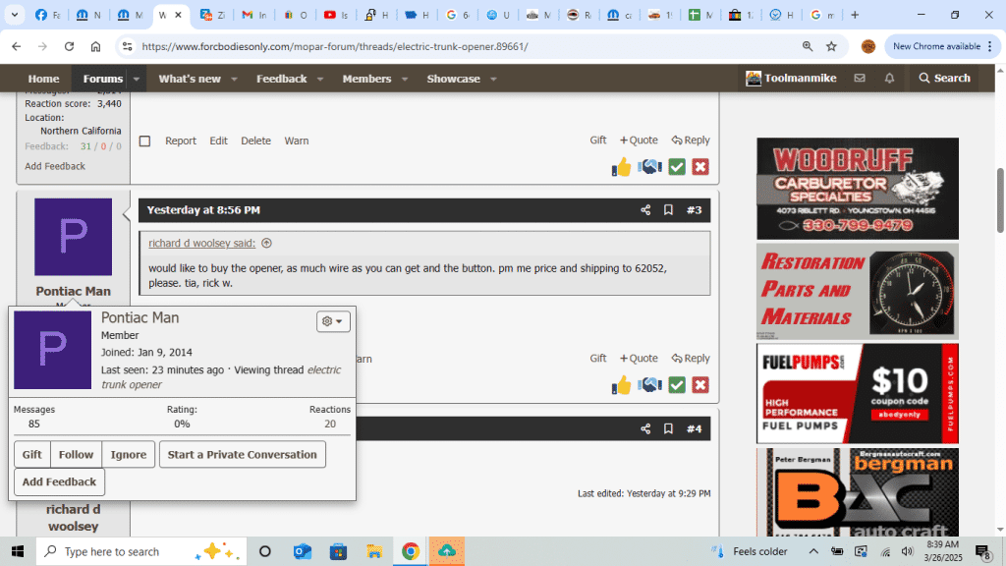Open the What's new menu item
The image size is (1006, 566).
pyautogui.click(x=190, y=79)
